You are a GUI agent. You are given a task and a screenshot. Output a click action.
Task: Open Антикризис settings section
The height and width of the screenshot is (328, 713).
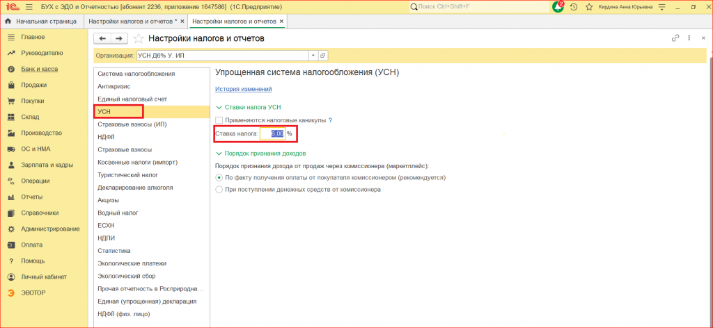pyautogui.click(x=151, y=86)
